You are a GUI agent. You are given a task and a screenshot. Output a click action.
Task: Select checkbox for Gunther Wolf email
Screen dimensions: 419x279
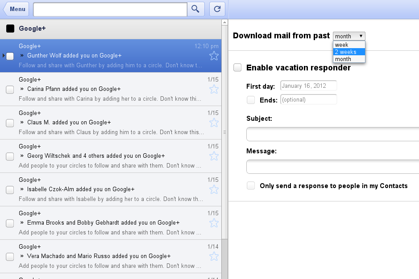click(10, 56)
